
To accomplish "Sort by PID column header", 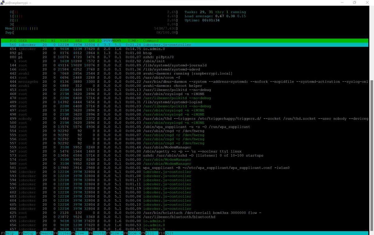I will pyautogui.click(x=13, y=41).
